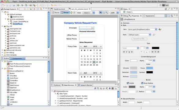Image resolution: width=179 pixels, height=110 pixels.
Task: Toggle the border Visible checkbox
Action: click(x=128, y=83)
